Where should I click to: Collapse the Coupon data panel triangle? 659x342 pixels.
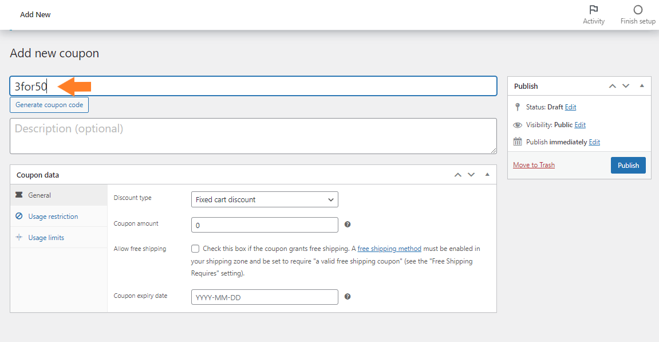click(487, 174)
